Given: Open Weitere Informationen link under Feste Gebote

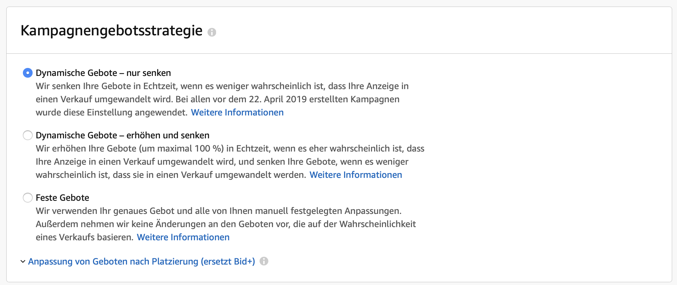Looking at the screenshot, I should 183,237.
